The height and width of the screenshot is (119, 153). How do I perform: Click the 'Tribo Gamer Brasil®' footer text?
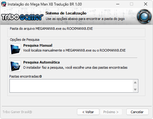(x=17, y=112)
